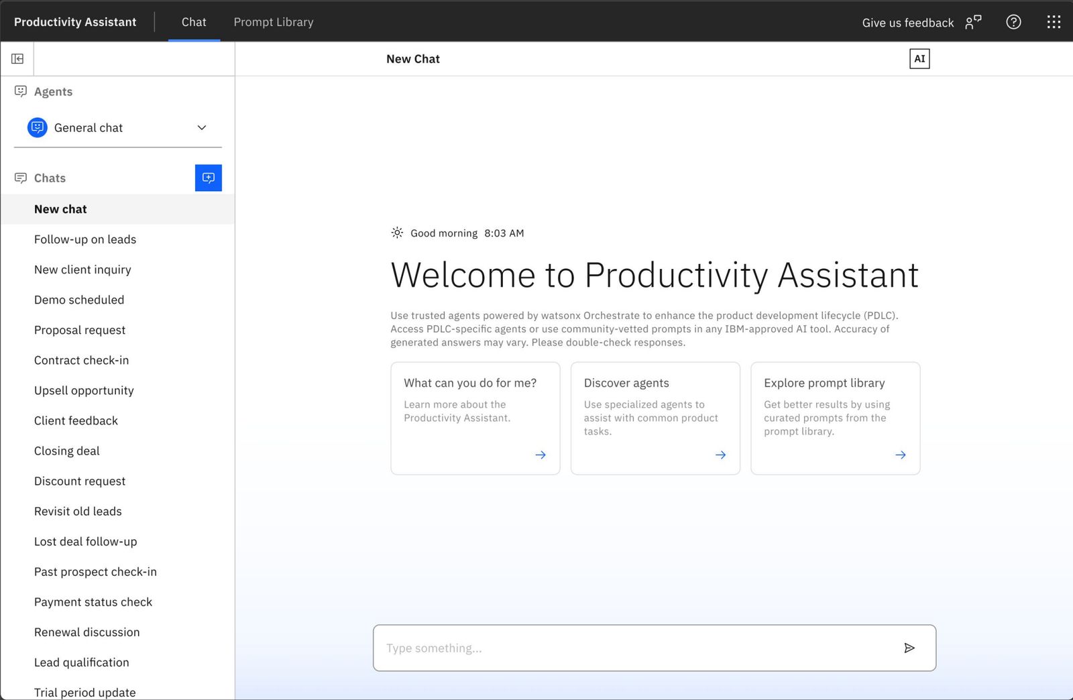Send message with the arrow icon
This screenshot has width=1073, height=700.
[x=909, y=648]
